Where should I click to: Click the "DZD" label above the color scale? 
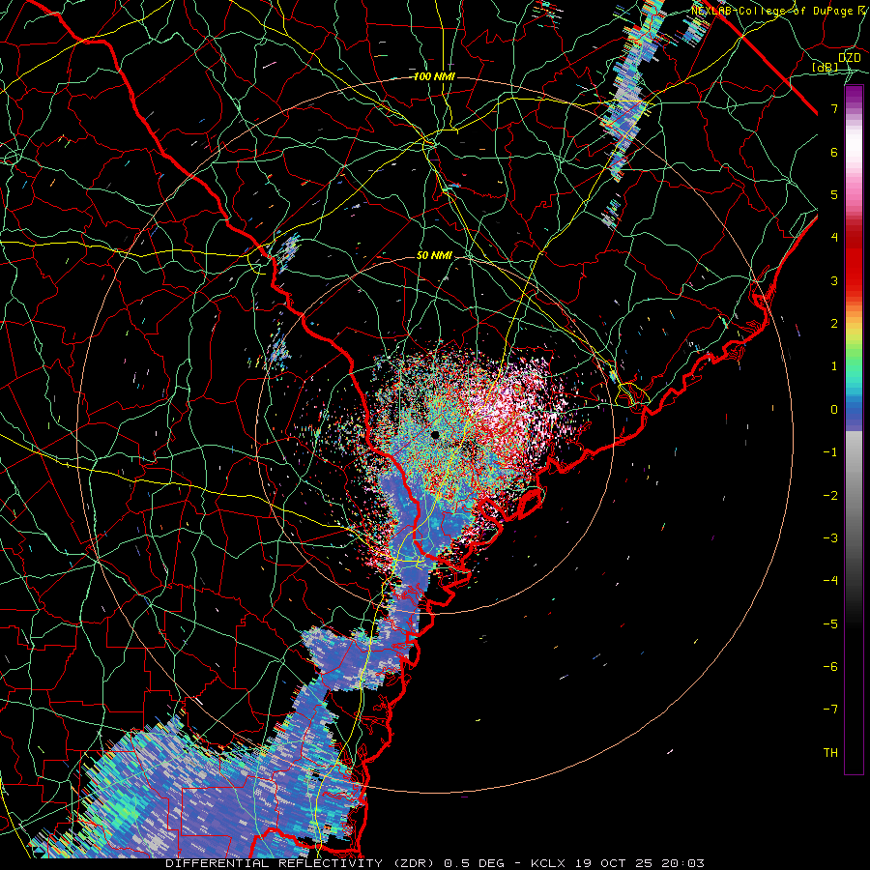coord(850,58)
